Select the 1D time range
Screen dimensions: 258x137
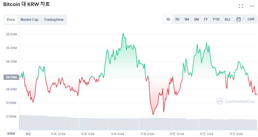[x=168, y=19]
